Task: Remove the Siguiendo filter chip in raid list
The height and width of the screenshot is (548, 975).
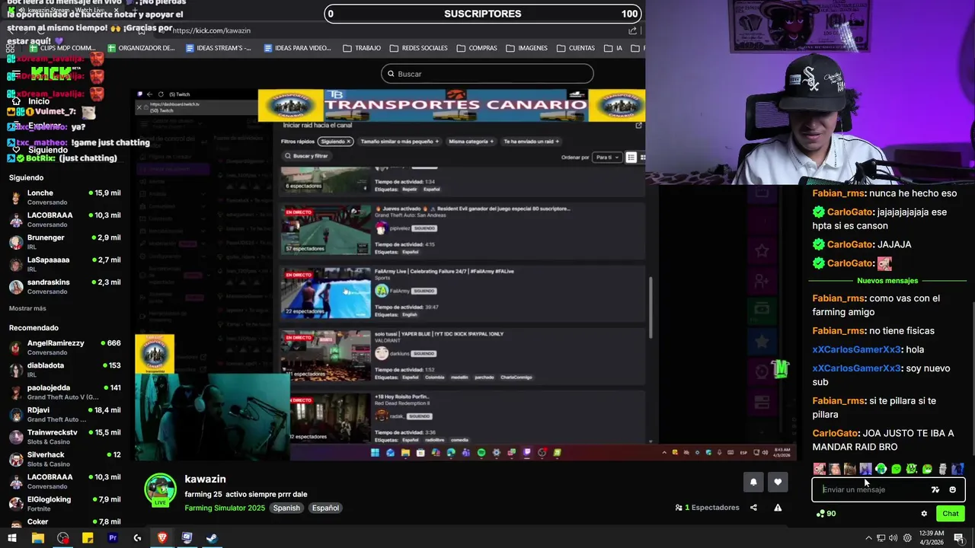Action: click(x=349, y=142)
